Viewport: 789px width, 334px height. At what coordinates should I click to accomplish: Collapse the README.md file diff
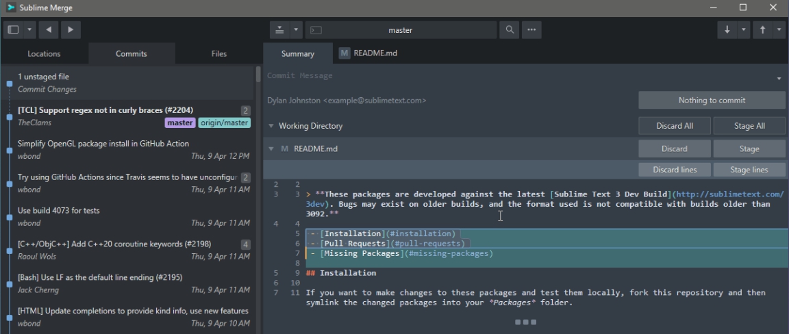click(x=271, y=149)
